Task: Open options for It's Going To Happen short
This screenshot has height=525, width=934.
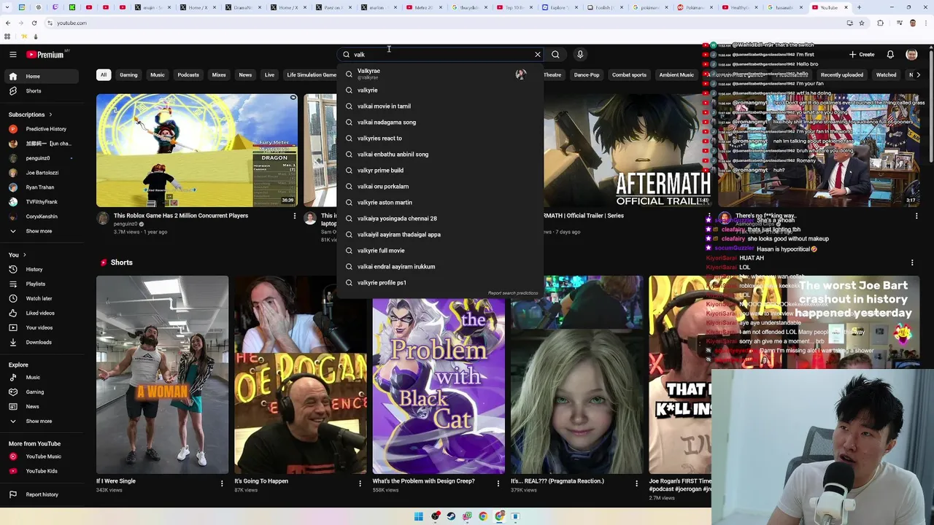Action: pyautogui.click(x=360, y=483)
